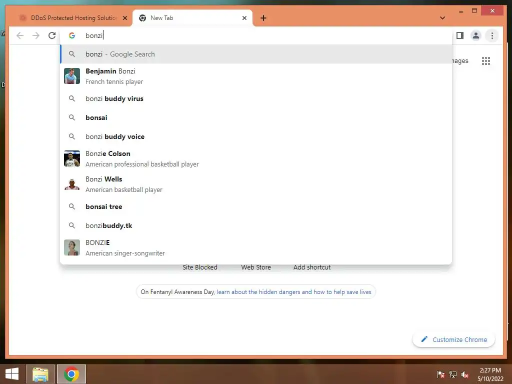Click the Customize Chrome button
This screenshot has width=512, height=384.
coord(454,339)
